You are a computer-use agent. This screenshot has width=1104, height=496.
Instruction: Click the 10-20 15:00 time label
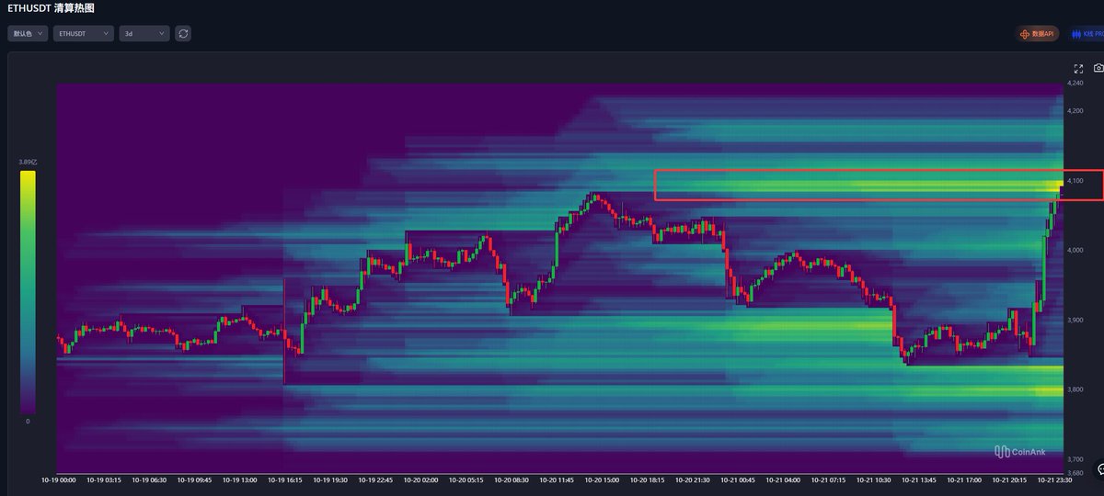(603, 479)
